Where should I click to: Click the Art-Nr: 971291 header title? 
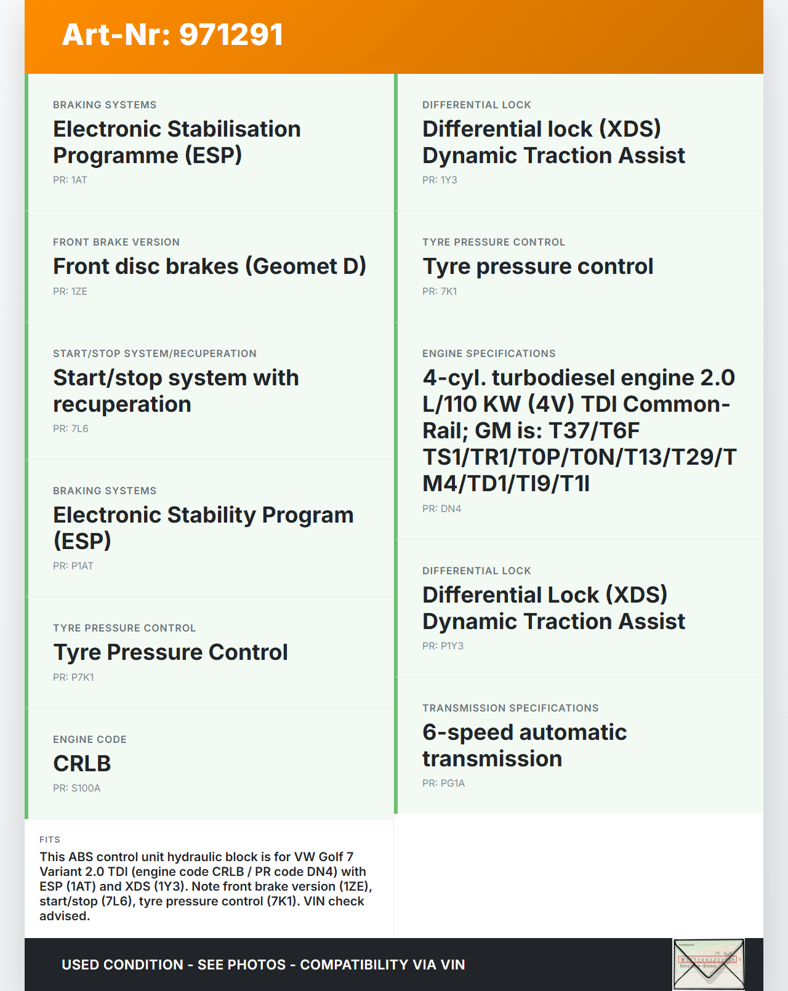point(172,34)
